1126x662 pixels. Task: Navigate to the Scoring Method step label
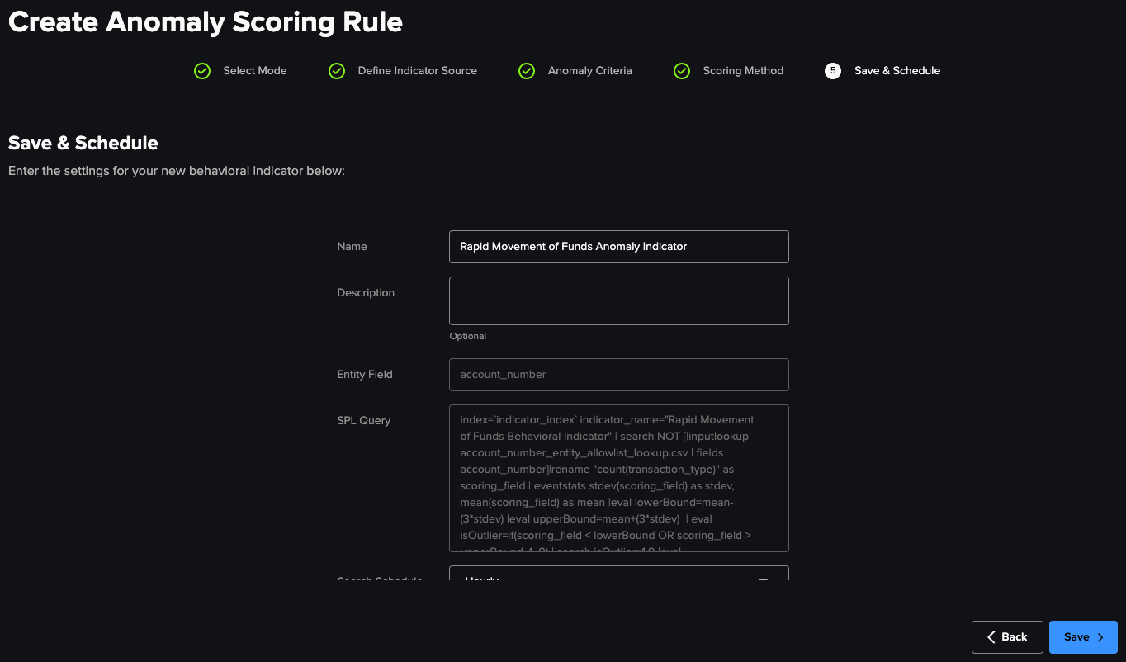coord(743,71)
